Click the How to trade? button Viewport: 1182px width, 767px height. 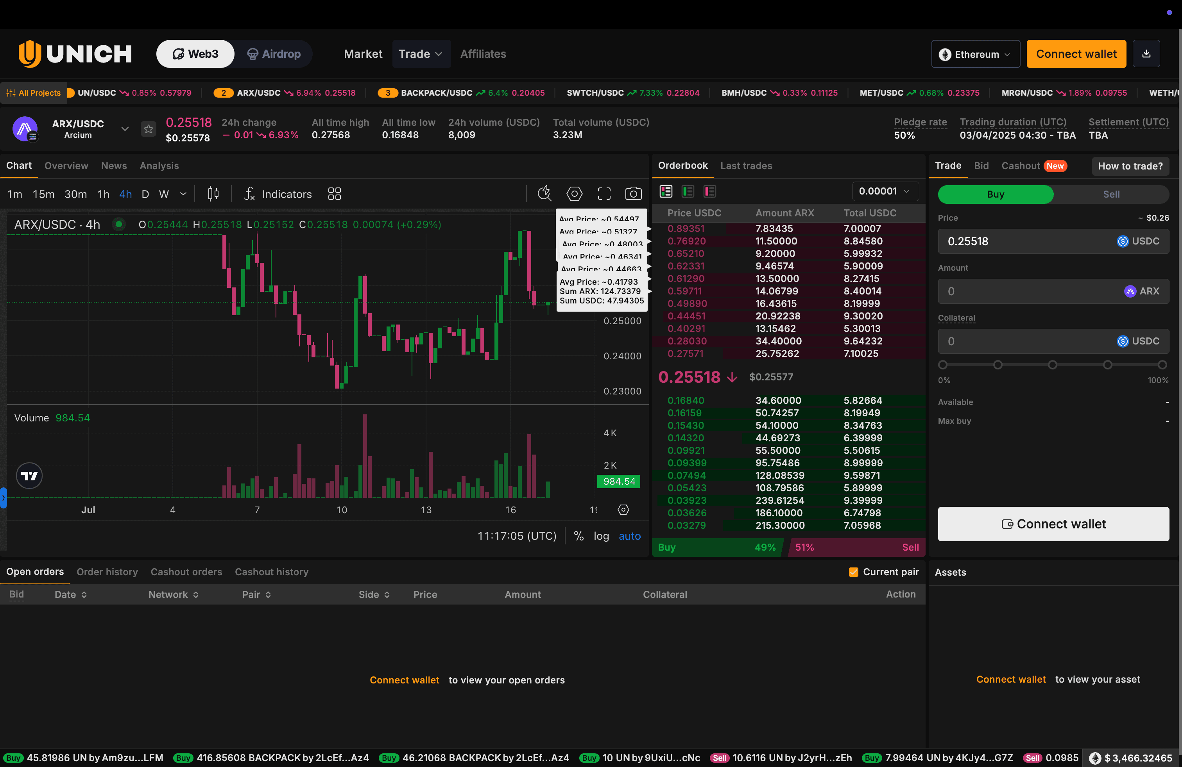click(1130, 166)
